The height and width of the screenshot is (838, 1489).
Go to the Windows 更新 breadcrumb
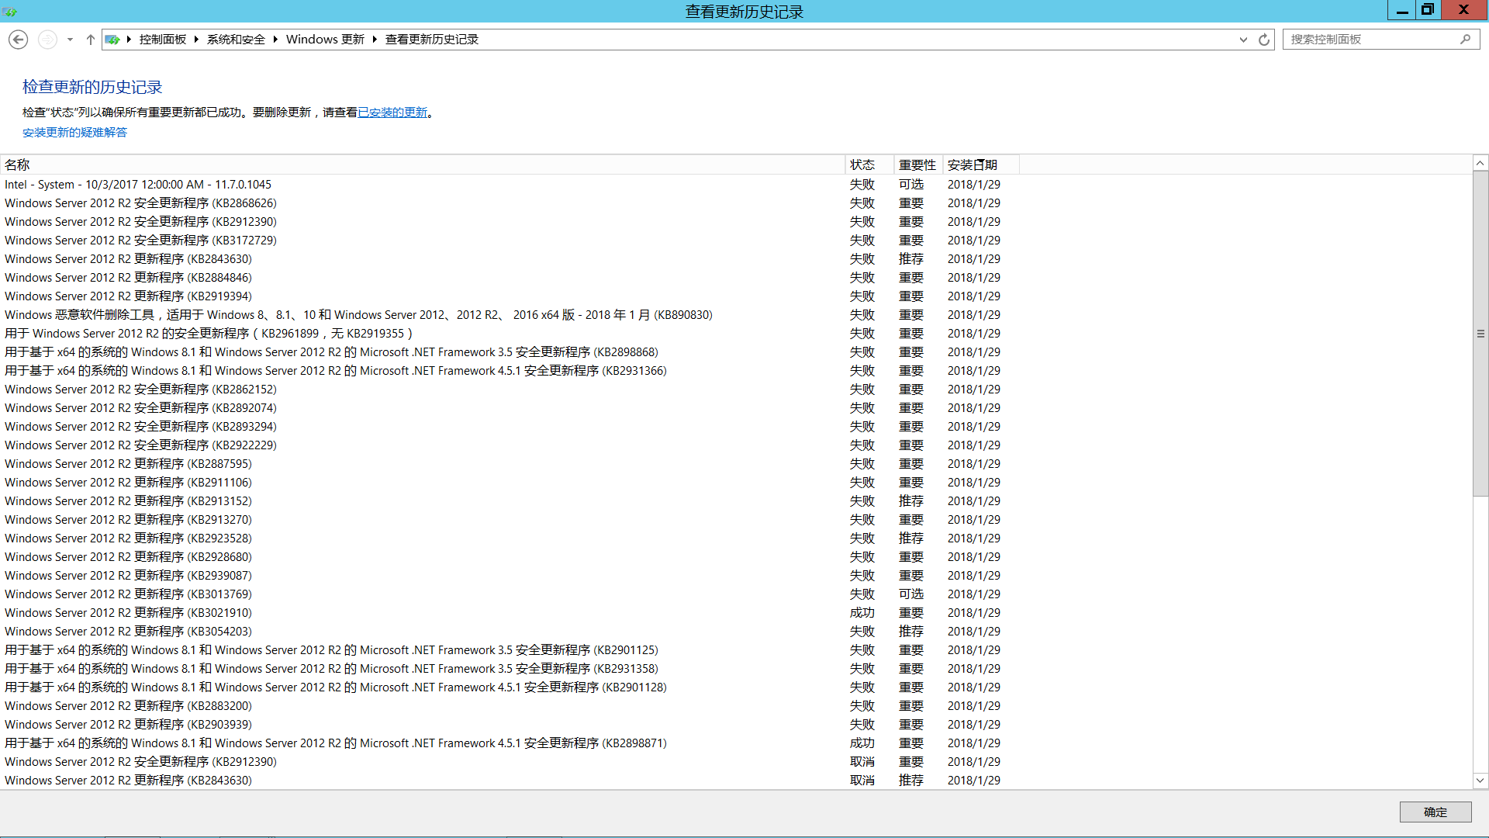click(x=325, y=40)
